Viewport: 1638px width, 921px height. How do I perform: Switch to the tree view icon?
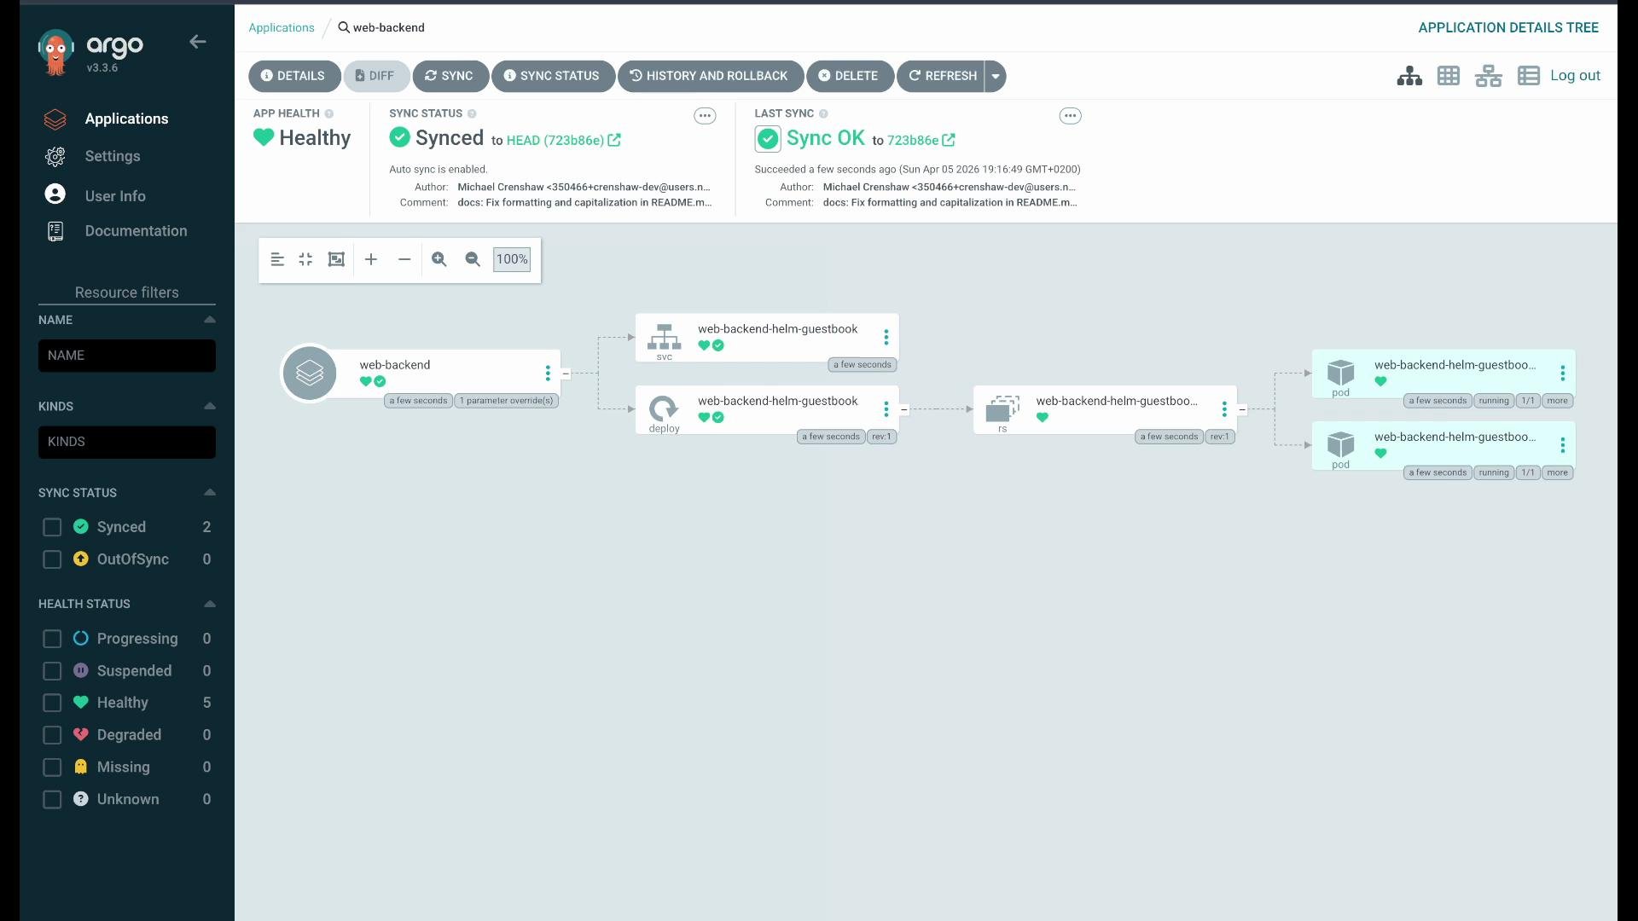point(1409,76)
